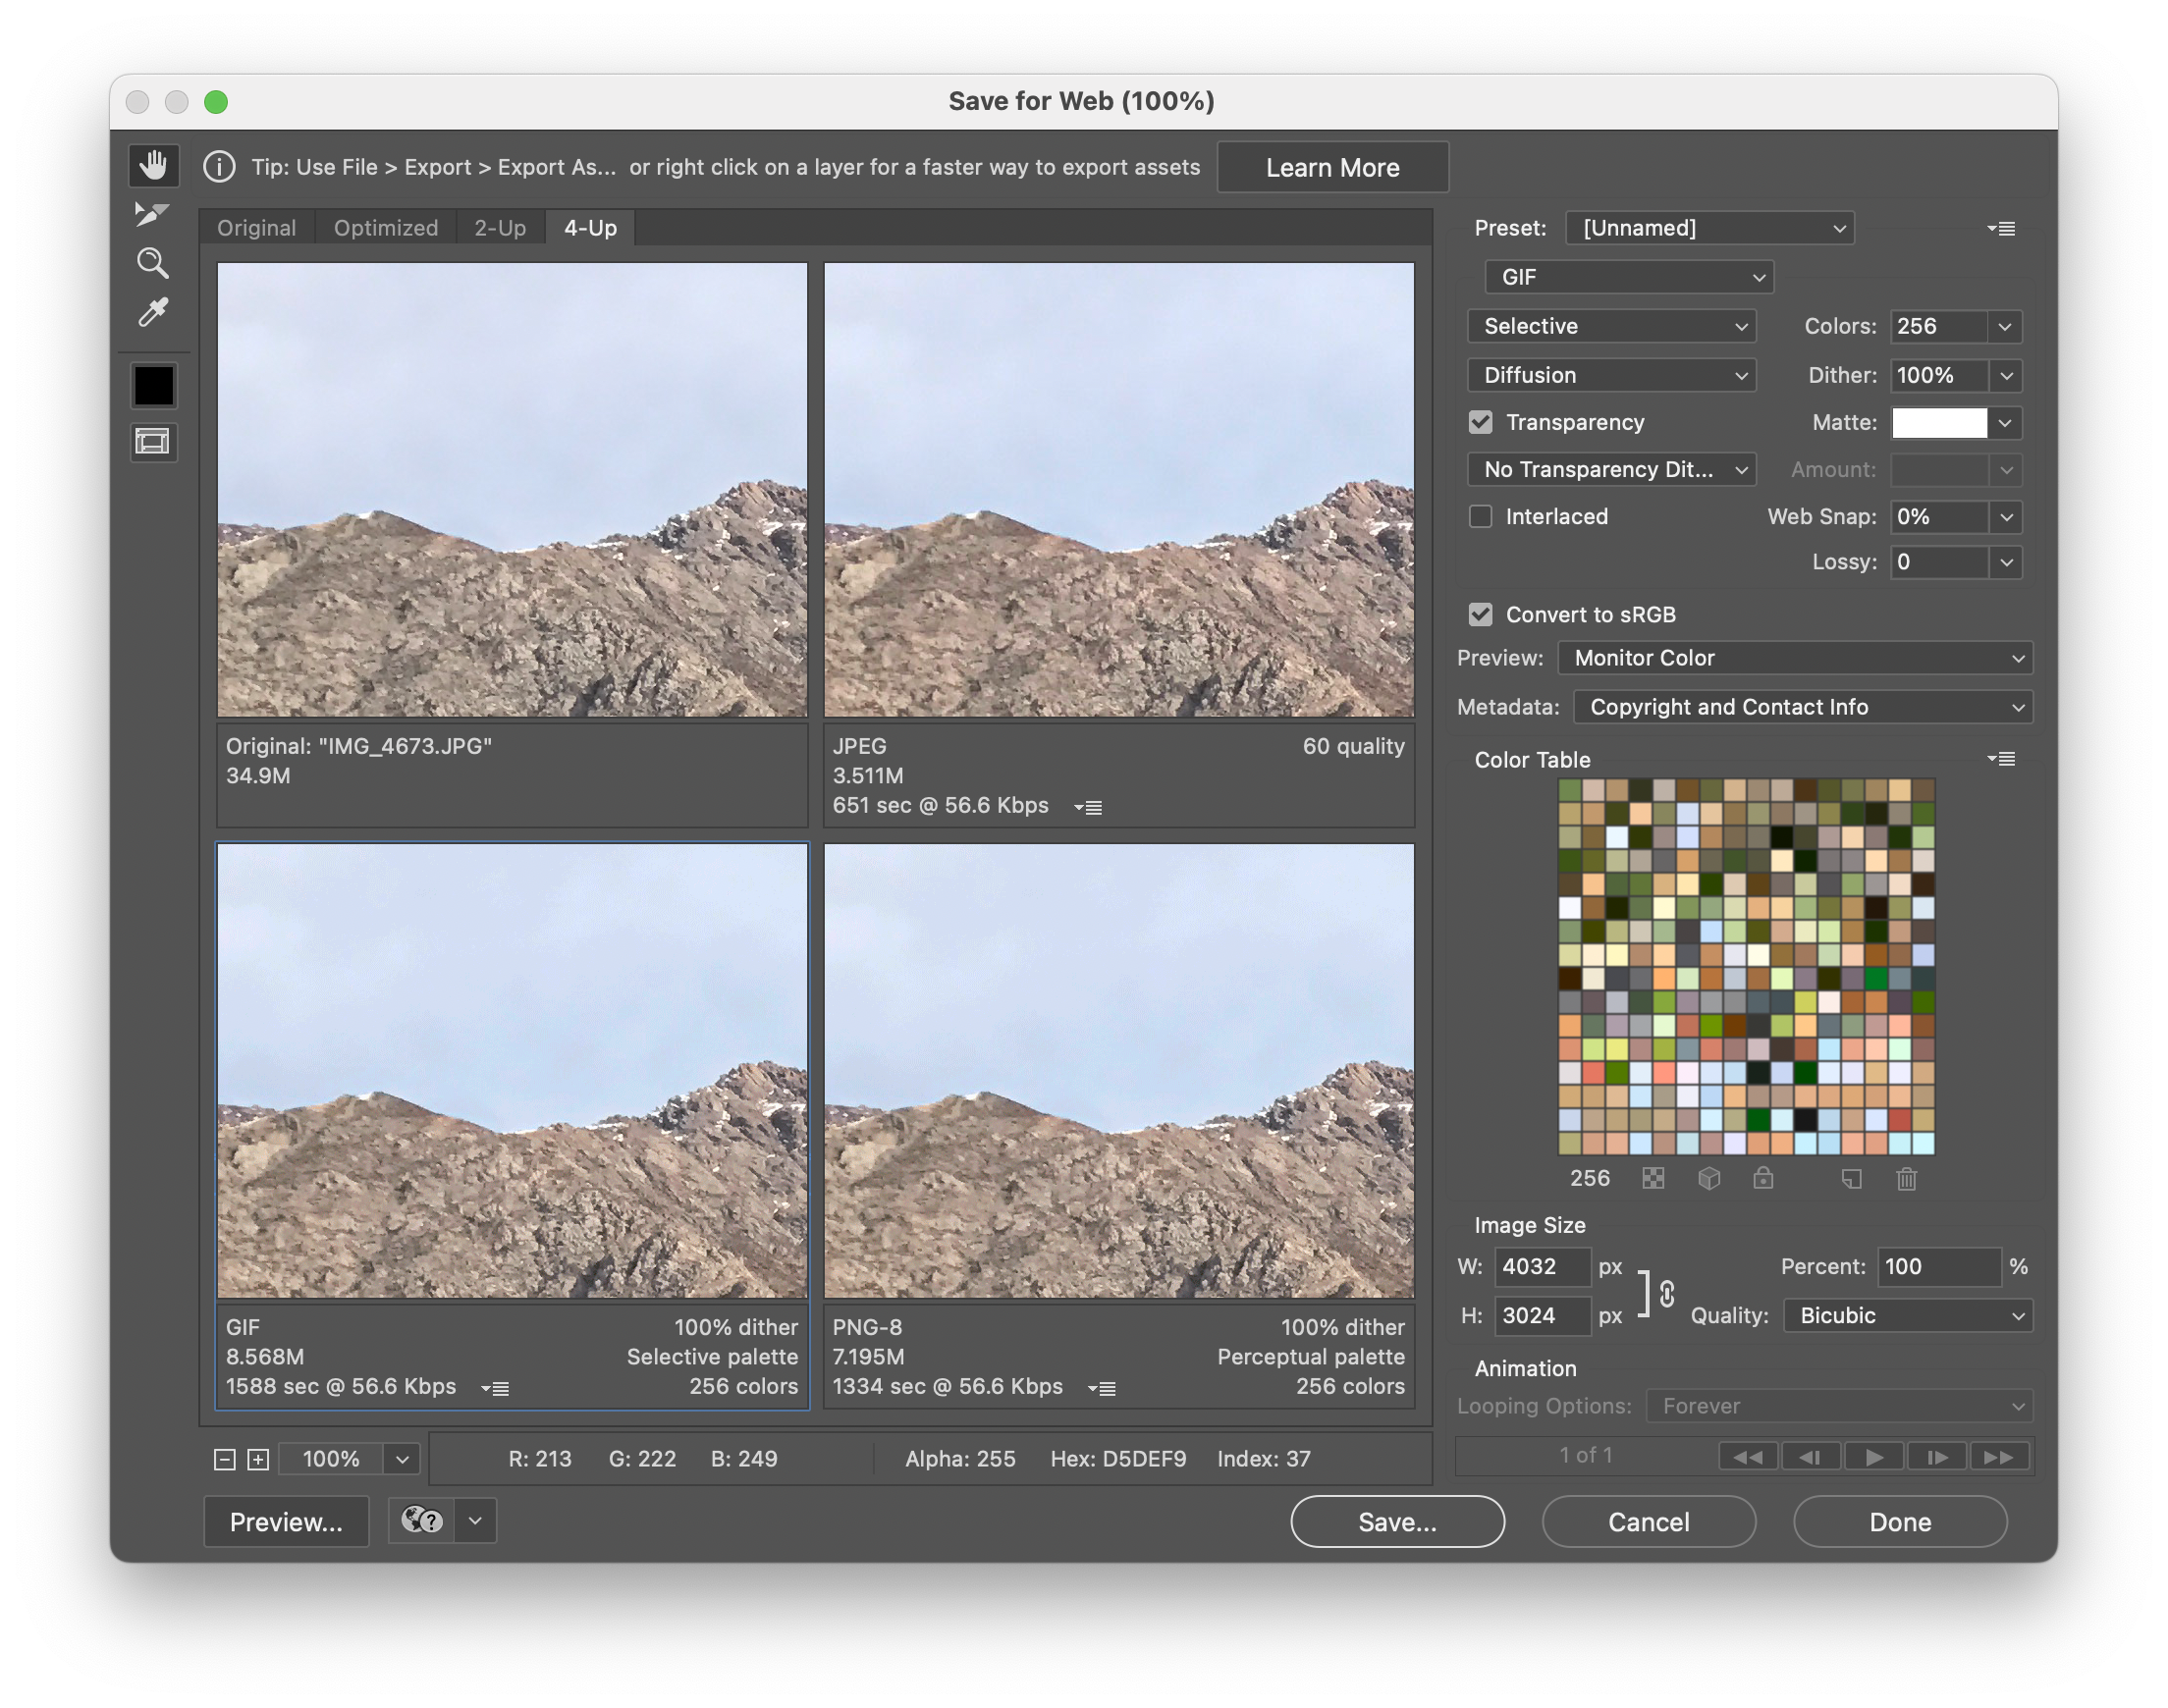The height and width of the screenshot is (1708, 2168).
Task: Switch to the 2-Up tab
Action: (x=500, y=225)
